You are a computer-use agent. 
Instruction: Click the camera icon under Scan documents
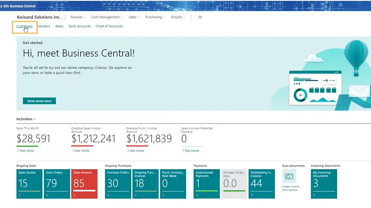[289, 176]
